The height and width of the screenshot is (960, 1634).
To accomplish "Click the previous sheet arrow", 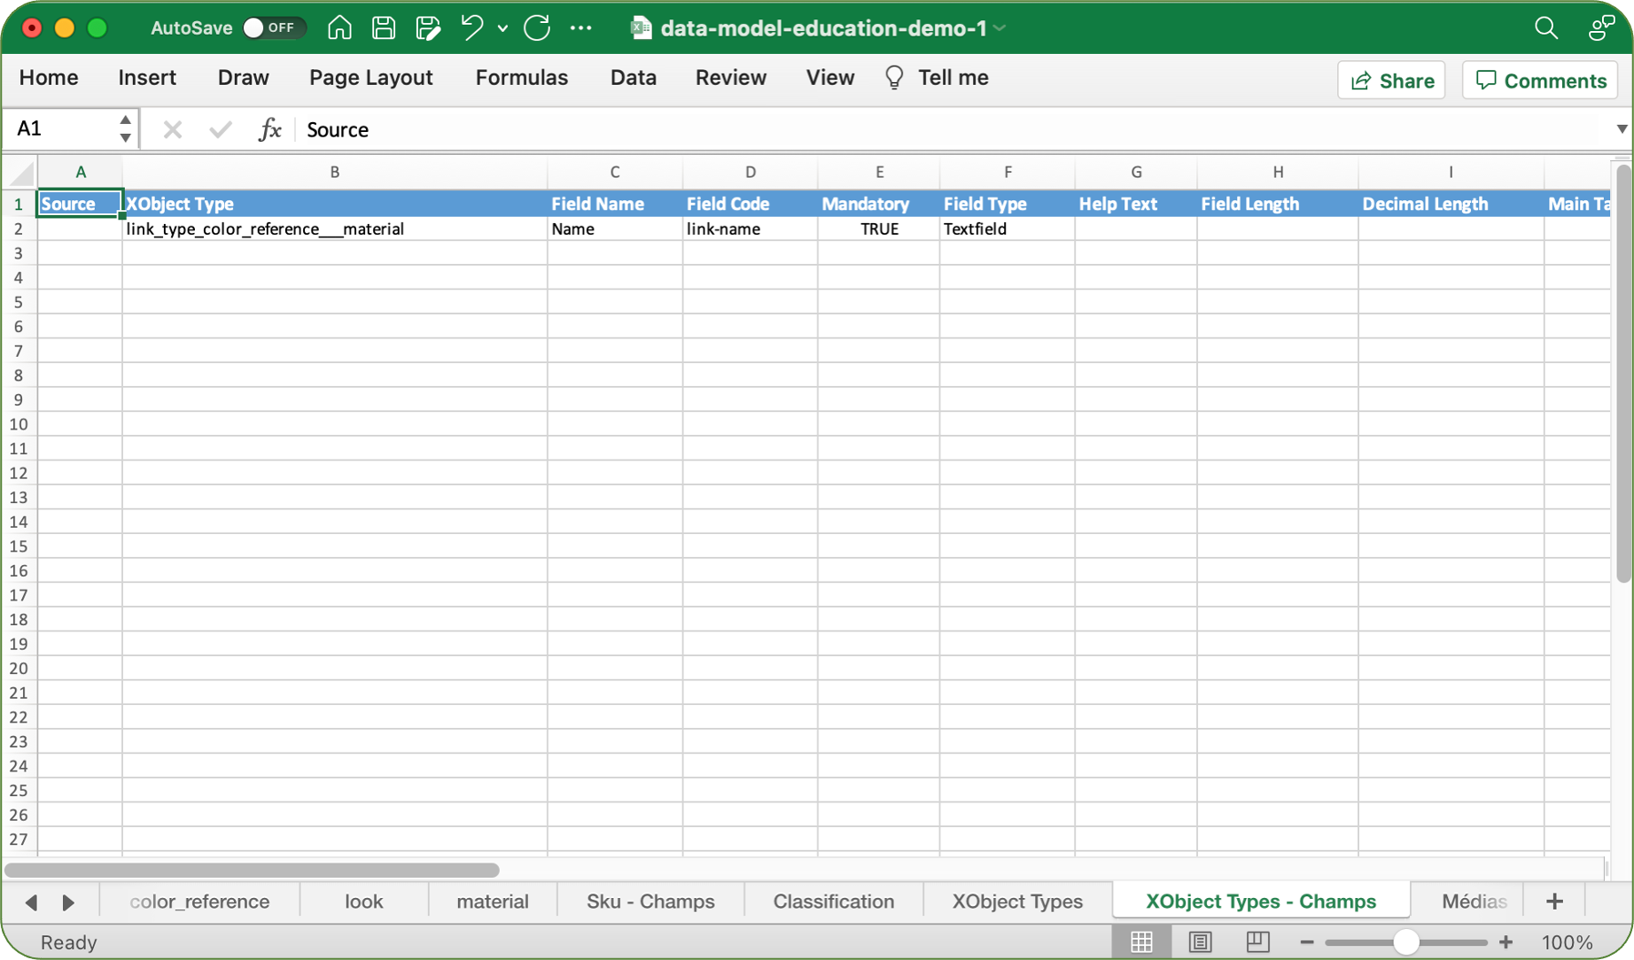I will tap(32, 902).
